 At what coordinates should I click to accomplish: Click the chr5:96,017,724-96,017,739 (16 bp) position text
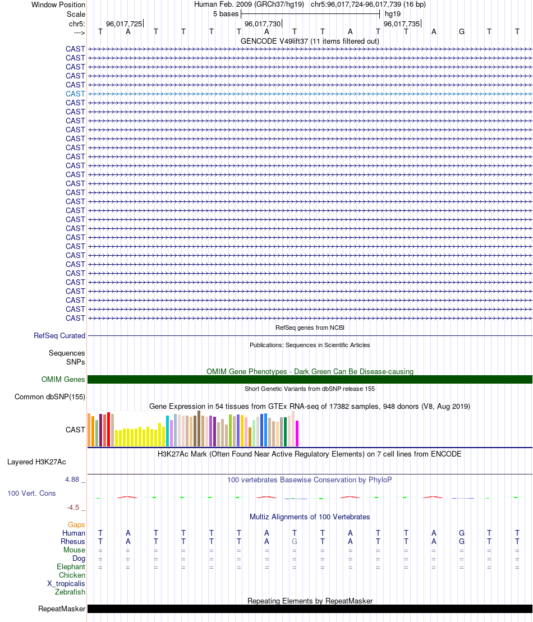point(368,4)
